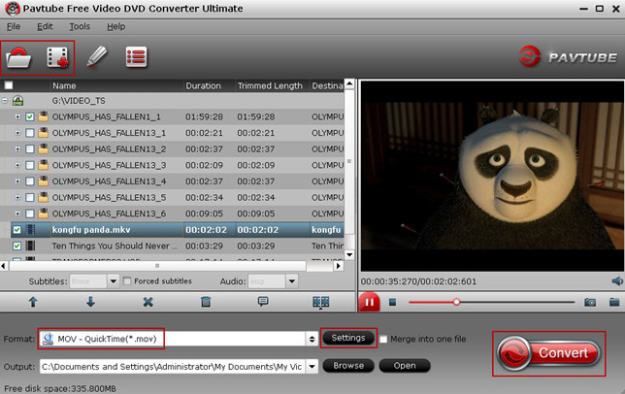Toggle the select-all checkbox in table header
Image resolution: width=625 pixels, height=394 pixels.
click(9, 85)
